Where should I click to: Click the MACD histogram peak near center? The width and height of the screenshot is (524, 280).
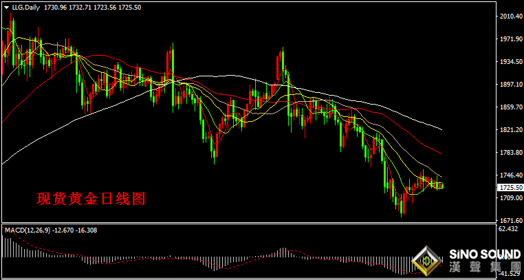285,252
